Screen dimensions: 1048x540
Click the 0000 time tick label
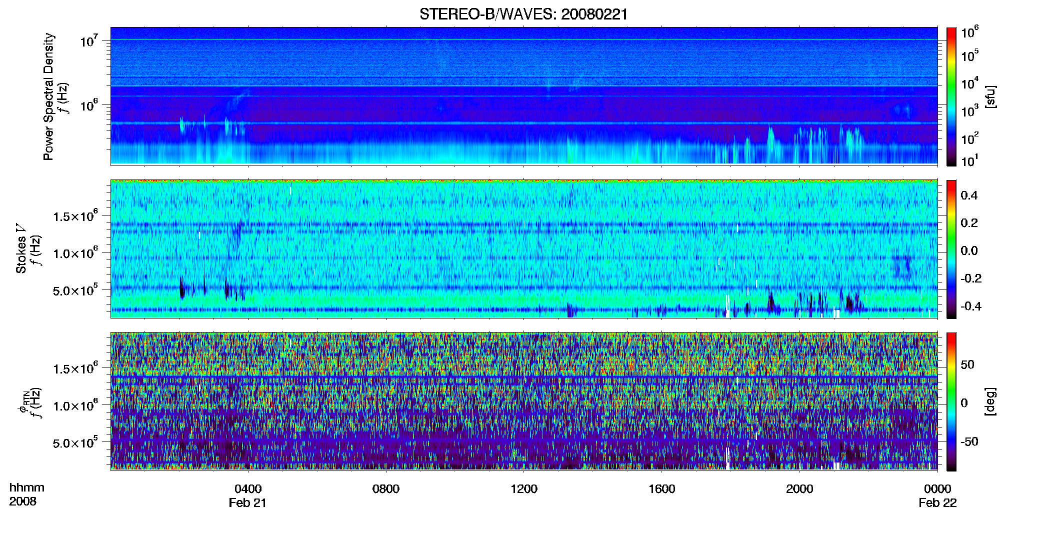pos(937,488)
